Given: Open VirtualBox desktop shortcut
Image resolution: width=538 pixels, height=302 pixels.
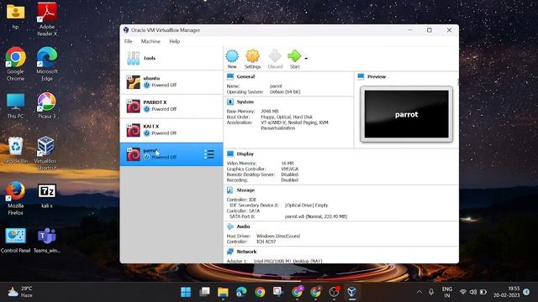Looking at the screenshot, I should (45, 153).
